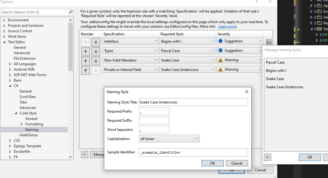
Task: Move the Types rule up
Action: (85, 51)
